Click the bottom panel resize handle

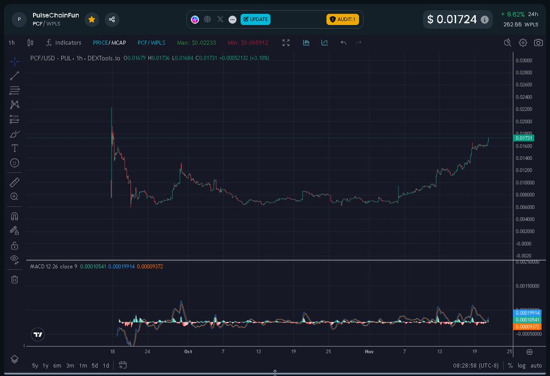pos(275,373)
